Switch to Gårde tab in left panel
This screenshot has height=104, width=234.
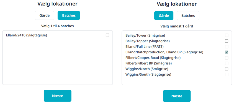[x=45, y=15]
